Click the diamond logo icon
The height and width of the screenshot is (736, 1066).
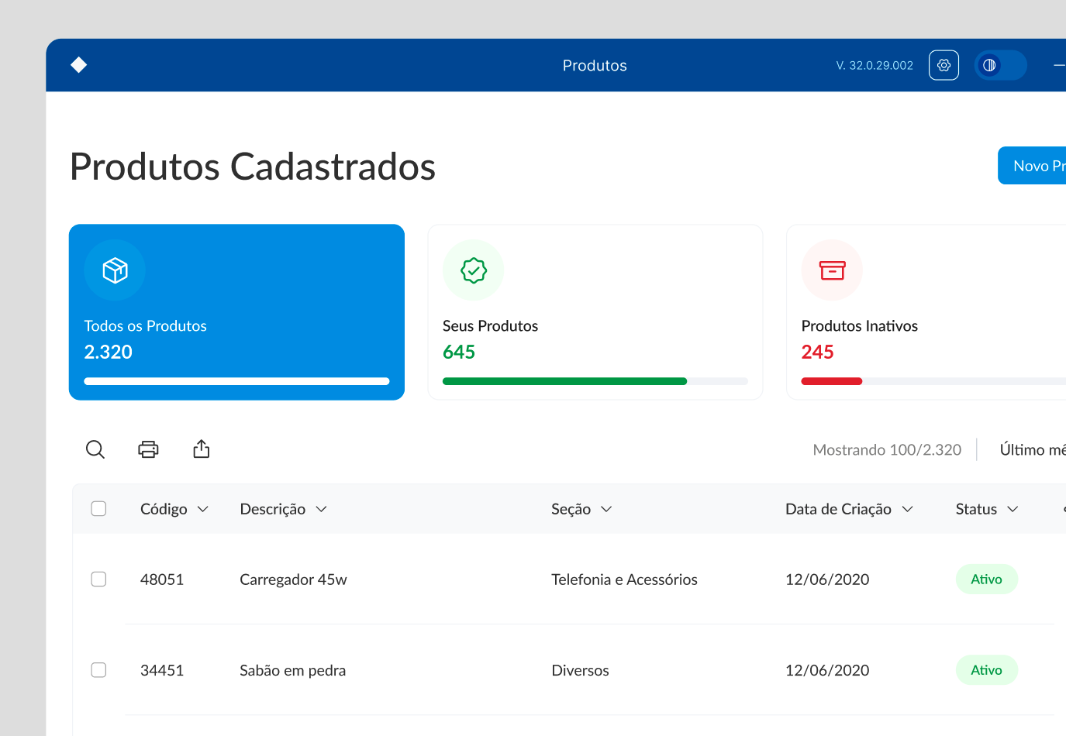point(78,65)
